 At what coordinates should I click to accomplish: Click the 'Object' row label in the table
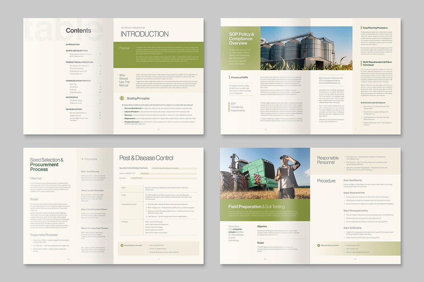click(123, 188)
